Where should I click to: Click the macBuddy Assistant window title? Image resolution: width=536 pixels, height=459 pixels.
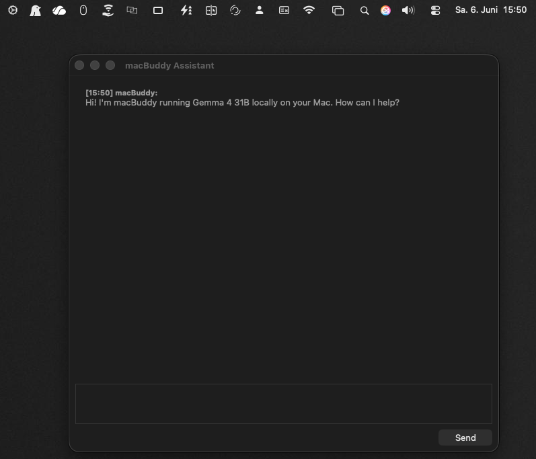(169, 66)
